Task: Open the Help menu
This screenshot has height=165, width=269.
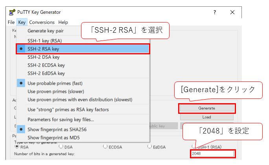Action: tap(63, 22)
